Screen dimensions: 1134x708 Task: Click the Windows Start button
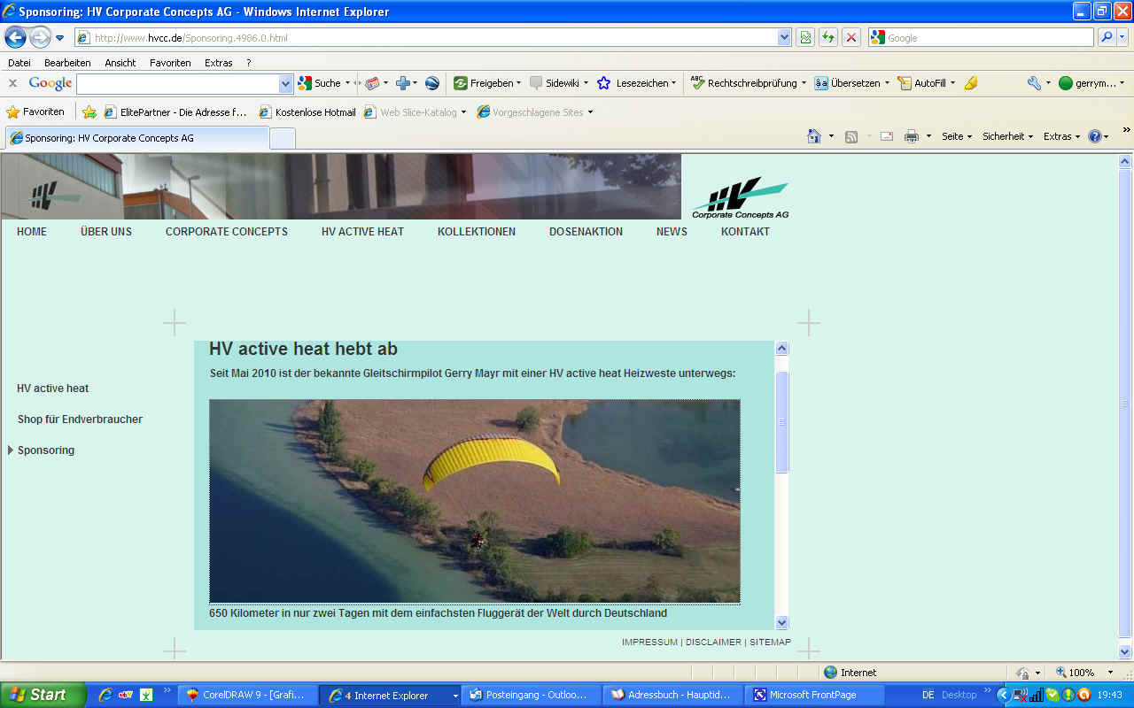pyautogui.click(x=43, y=695)
